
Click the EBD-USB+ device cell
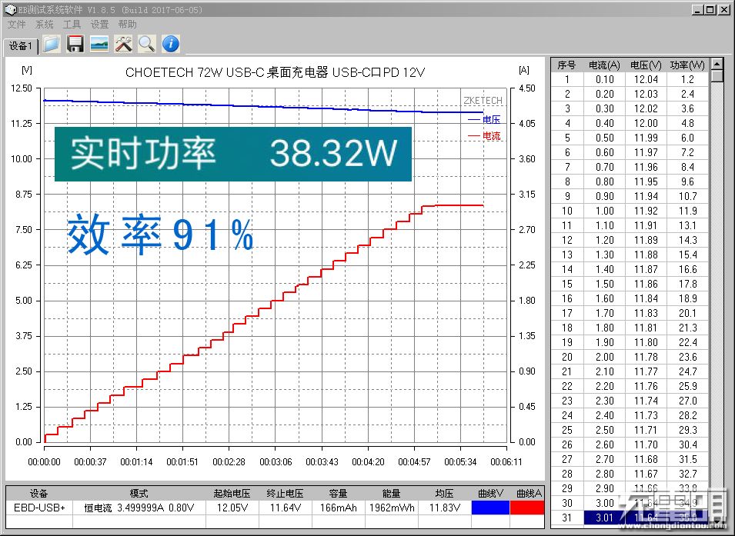point(39,508)
